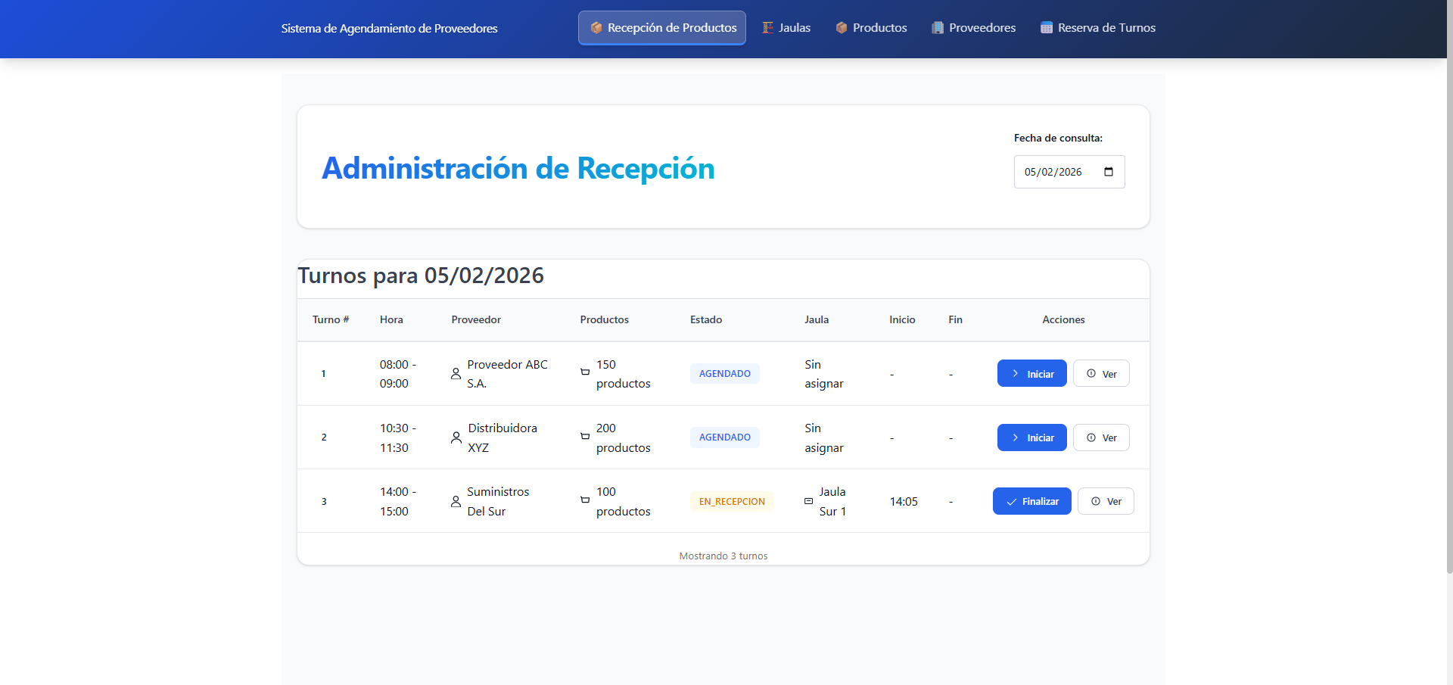Click the Jaulas cage icon in navbar
This screenshot has width=1453, height=685.
coord(767,27)
